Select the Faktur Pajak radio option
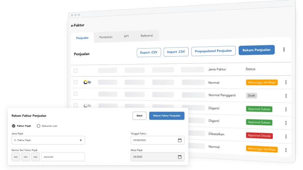 click(13, 126)
